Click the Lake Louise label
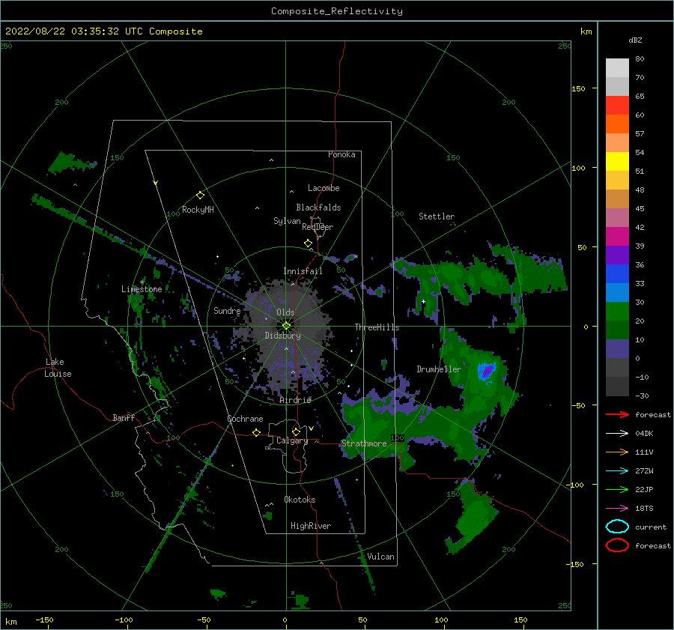Viewport: 674px width, 630px height. (x=58, y=368)
